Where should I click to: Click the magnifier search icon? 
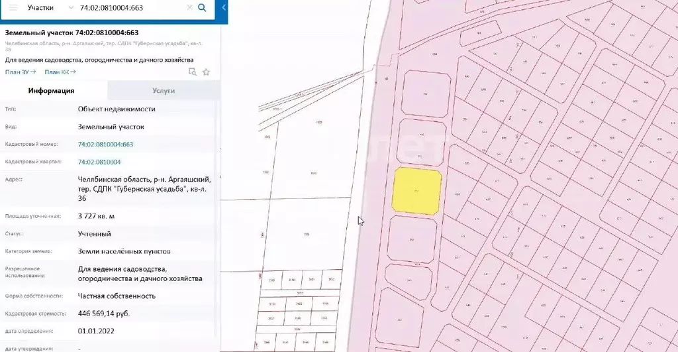click(203, 8)
